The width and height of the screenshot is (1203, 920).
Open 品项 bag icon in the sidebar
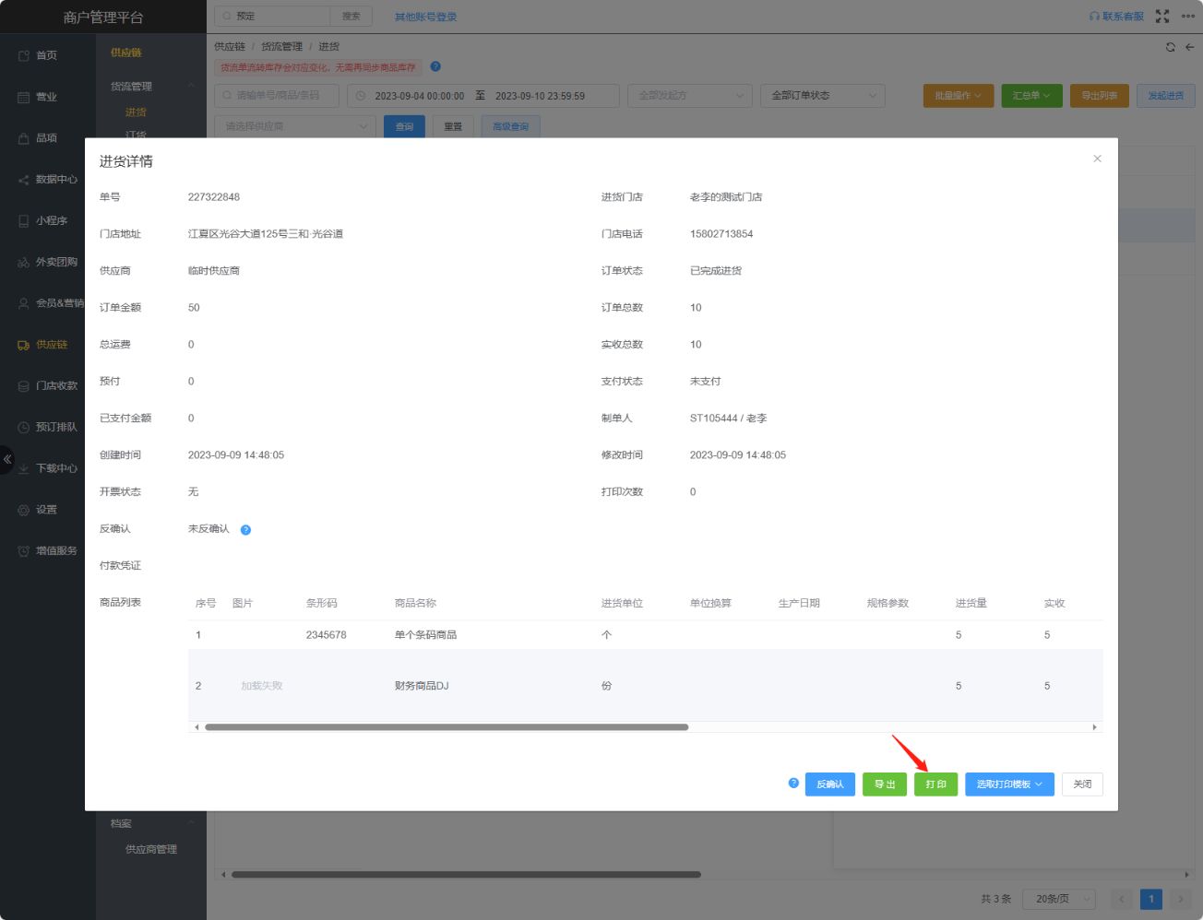(x=24, y=138)
